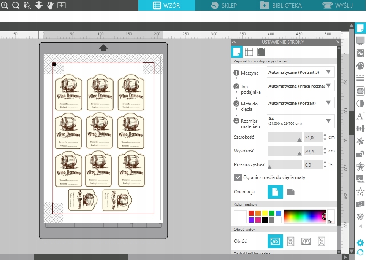Open the Maszyna dropdown
The height and width of the screenshot is (260, 366).
[300, 72]
